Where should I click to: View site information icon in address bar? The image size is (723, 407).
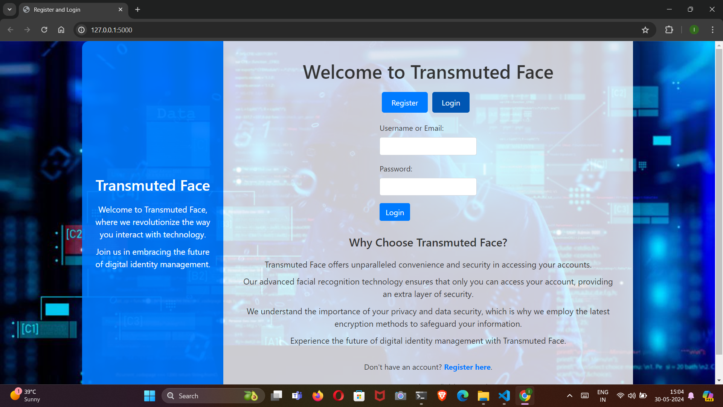pyautogui.click(x=81, y=30)
